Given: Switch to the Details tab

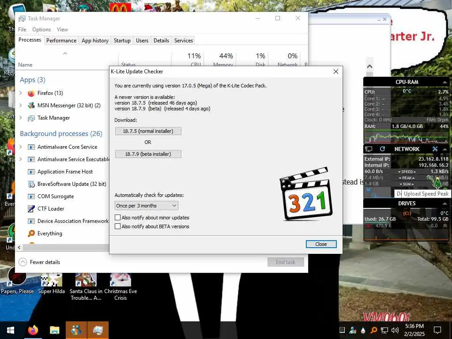Looking at the screenshot, I should click(161, 41).
